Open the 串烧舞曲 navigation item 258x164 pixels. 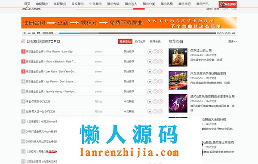(x=42, y=4)
